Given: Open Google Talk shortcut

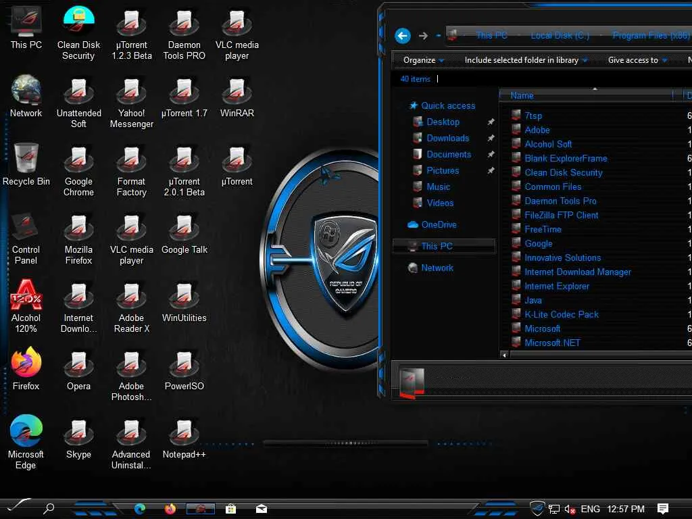Looking at the screenshot, I should 184,234.
